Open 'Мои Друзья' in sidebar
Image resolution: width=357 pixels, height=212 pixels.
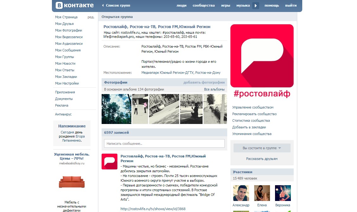coord(64,24)
